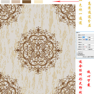Click the document width field showing 530
Screen dimensions: 94x94
pyautogui.click(x=85, y=45)
